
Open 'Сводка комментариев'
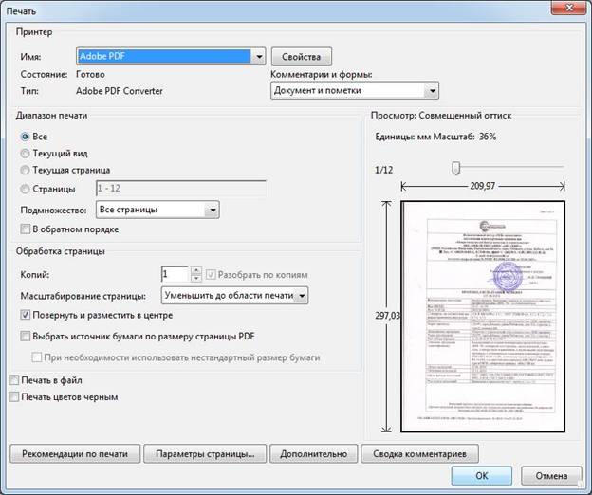click(x=419, y=453)
